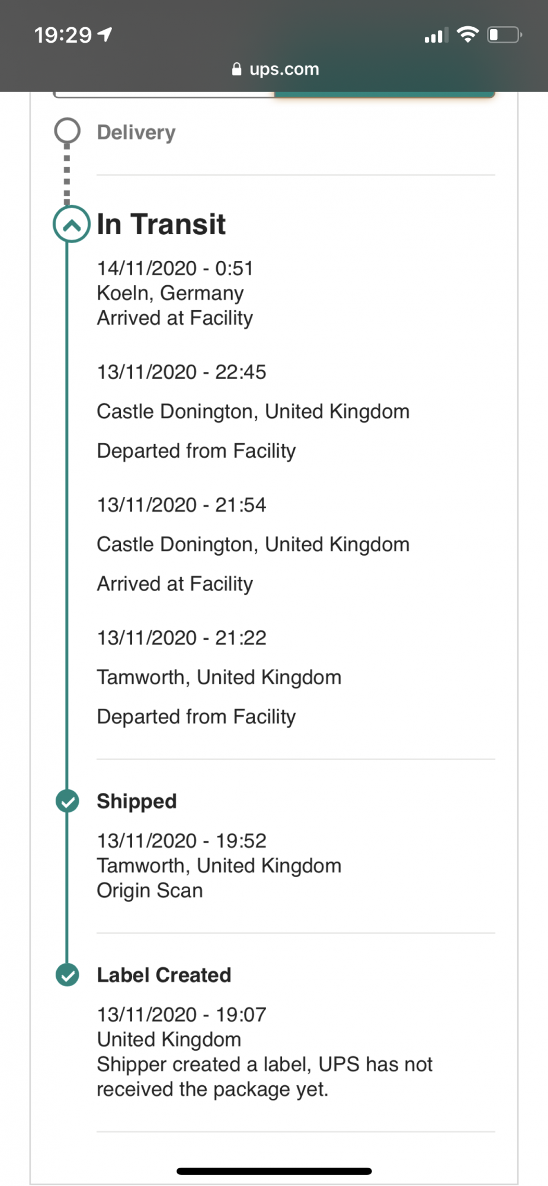Tap the Shipped step heading
The height and width of the screenshot is (1186, 548).
[137, 801]
